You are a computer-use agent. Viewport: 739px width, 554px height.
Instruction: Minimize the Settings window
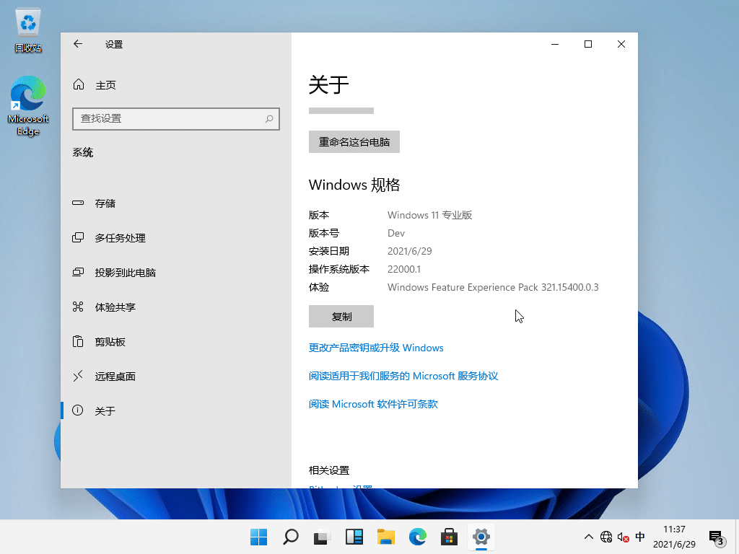[x=555, y=44]
